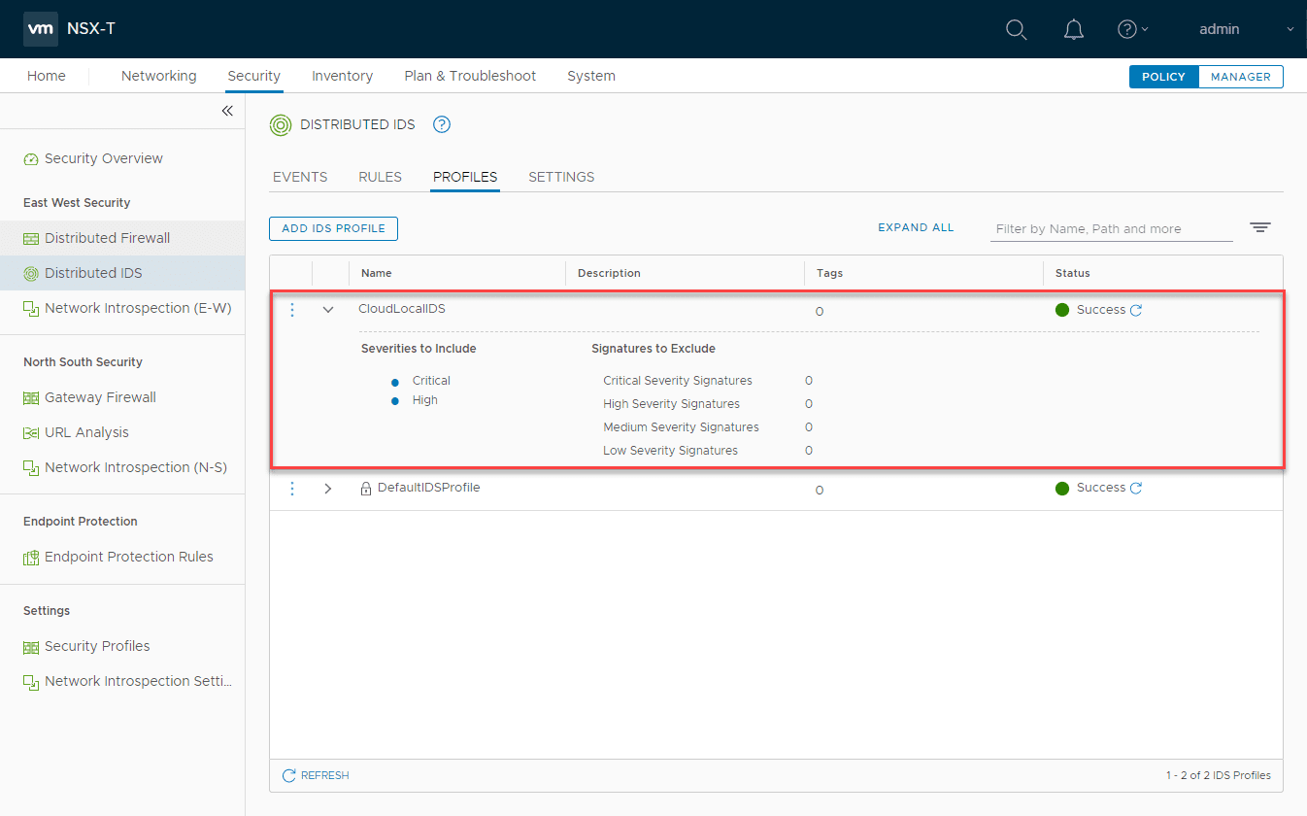
Task: Open the global search magnifier icon
Action: click(1016, 29)
